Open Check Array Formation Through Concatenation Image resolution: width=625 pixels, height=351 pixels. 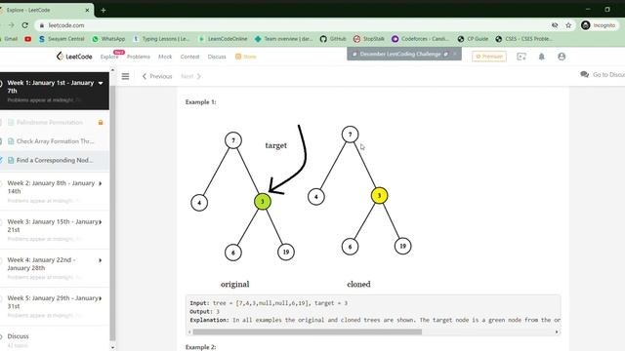(55, 140)
